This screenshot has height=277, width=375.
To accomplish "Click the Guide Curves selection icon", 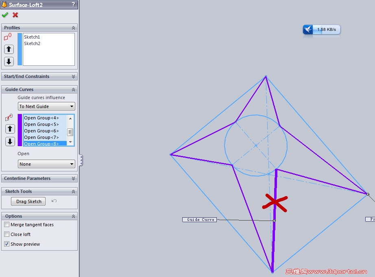I will 9,117.
